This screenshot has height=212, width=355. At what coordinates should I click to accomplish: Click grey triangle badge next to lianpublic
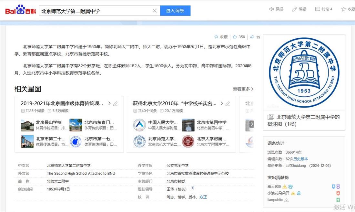pos(286,200)
